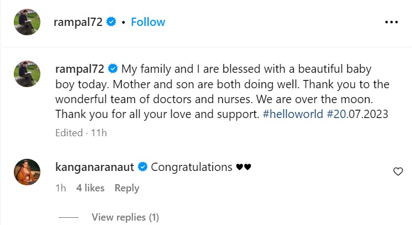Click the verified badge next to kanganaranaut
Image resolution: width=412 pixels, height=225 pixels.
tap(143, 167)
